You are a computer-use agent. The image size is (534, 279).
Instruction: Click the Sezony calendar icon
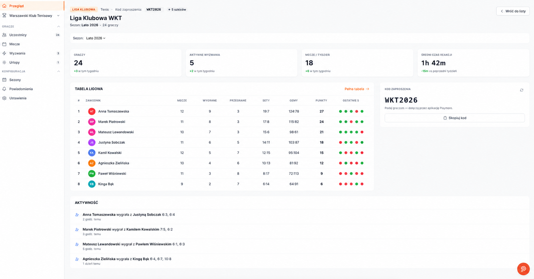pyautogui.click(x=4, y=80)
